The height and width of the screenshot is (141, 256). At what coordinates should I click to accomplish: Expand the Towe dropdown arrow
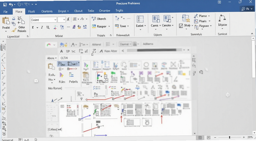[128, 26]
